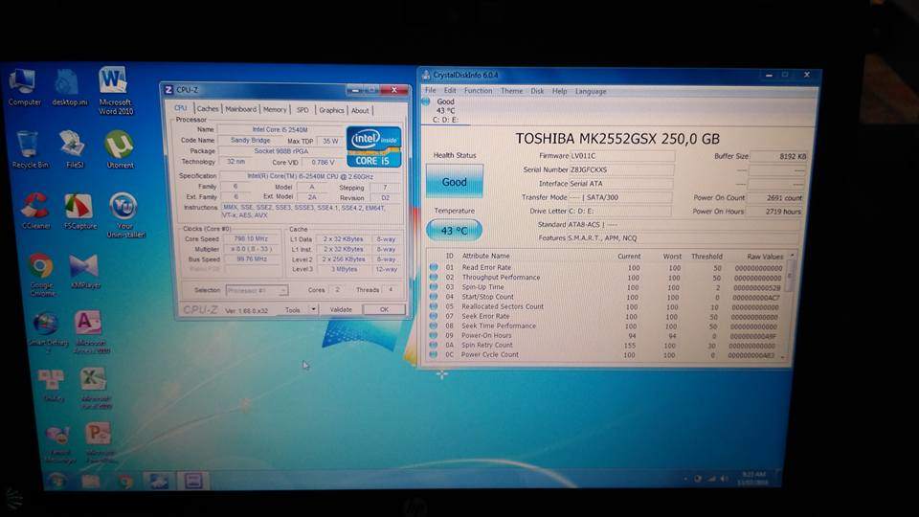Launch Smart Defrag desktop shortcut

(48, 333)
